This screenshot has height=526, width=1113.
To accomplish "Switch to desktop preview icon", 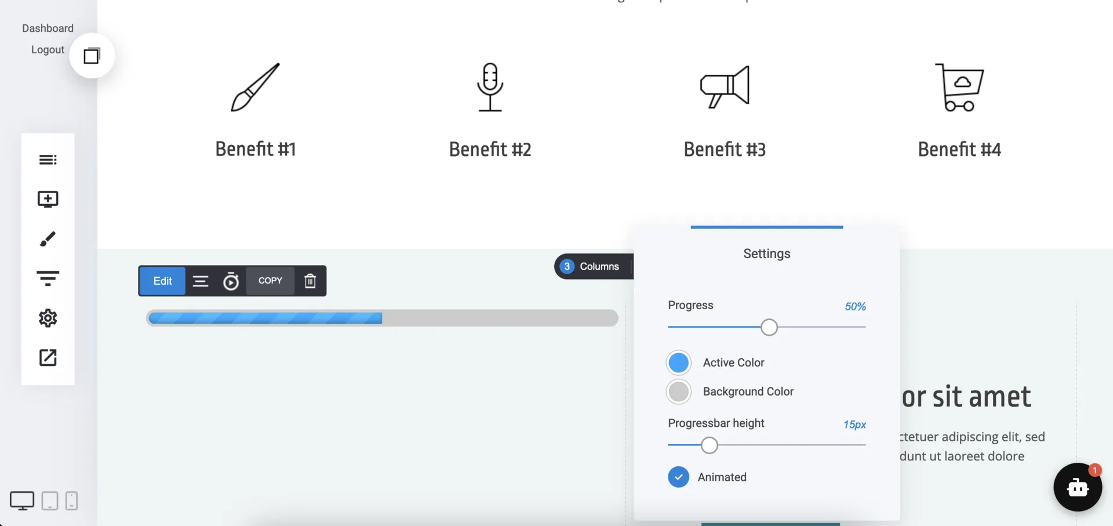I will pyautogui.click(x=22, y=500).
